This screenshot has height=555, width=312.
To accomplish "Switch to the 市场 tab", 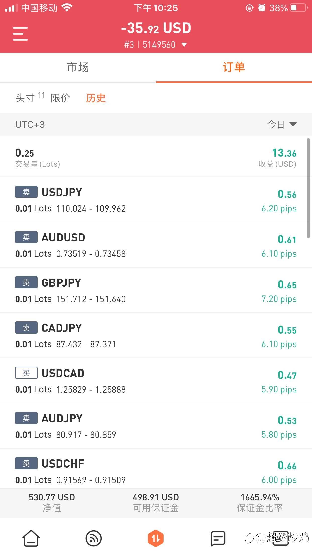I will tap(78, 67).
